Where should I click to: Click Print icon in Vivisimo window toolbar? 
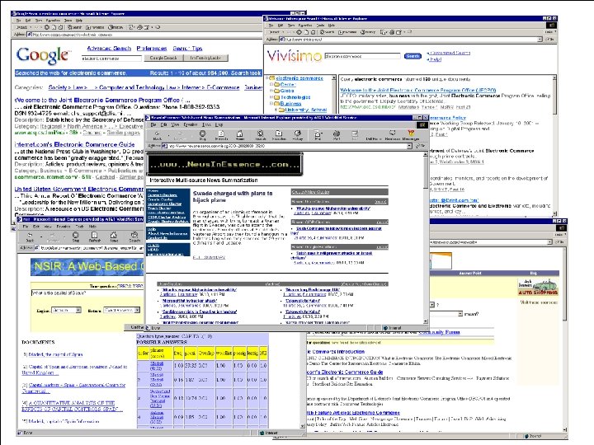point(392,32)
